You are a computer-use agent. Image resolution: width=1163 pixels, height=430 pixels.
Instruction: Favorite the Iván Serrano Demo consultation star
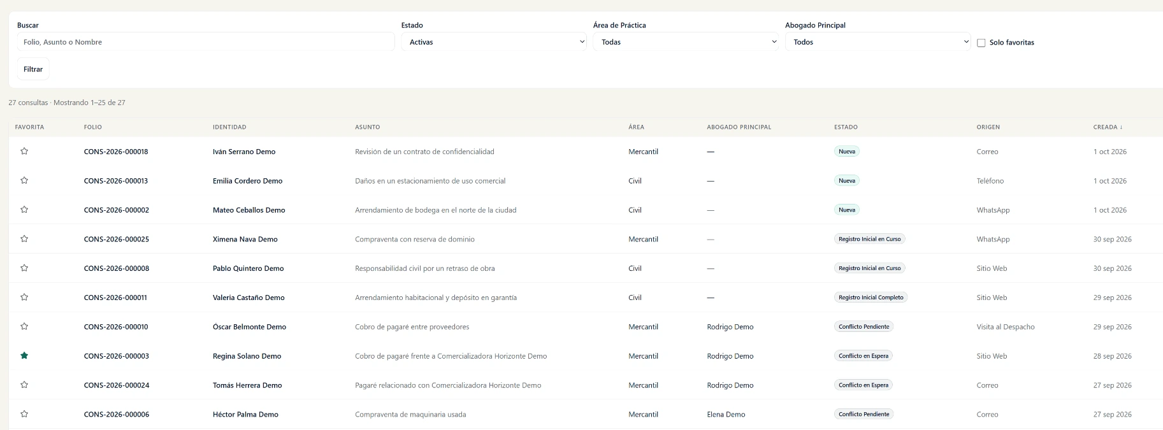coord(24,152)
